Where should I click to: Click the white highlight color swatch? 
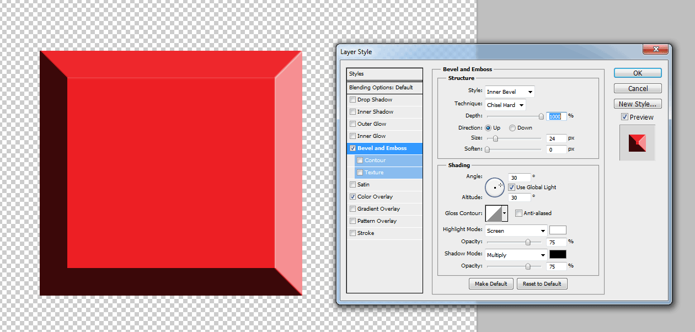558,231
